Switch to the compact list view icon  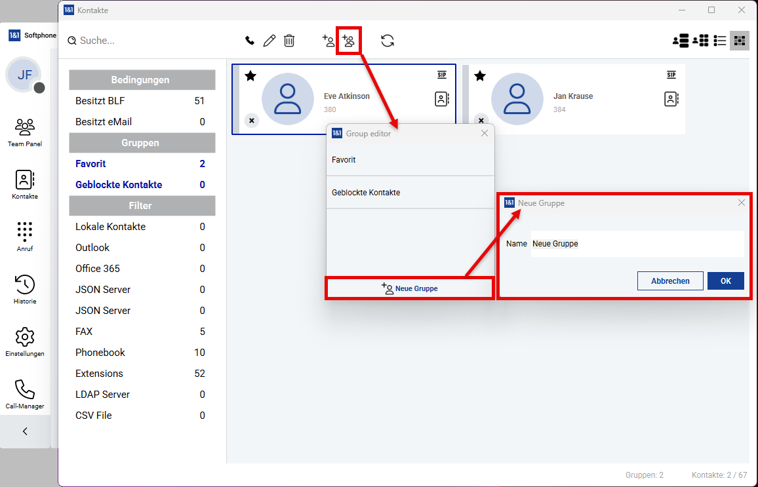[720, 41]
